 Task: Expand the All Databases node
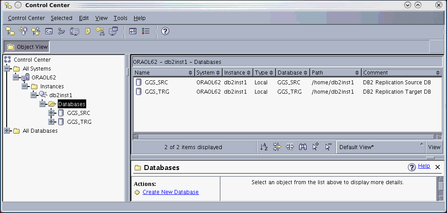(x=8, y=131)
